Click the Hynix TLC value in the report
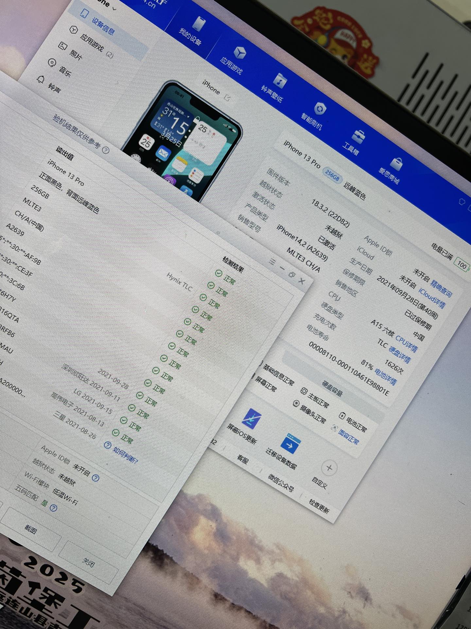The image size is (471, 629). [179, 282]
